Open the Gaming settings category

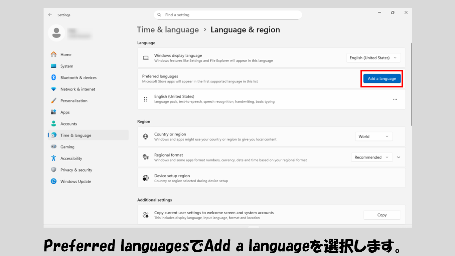(x=67, y=147)
